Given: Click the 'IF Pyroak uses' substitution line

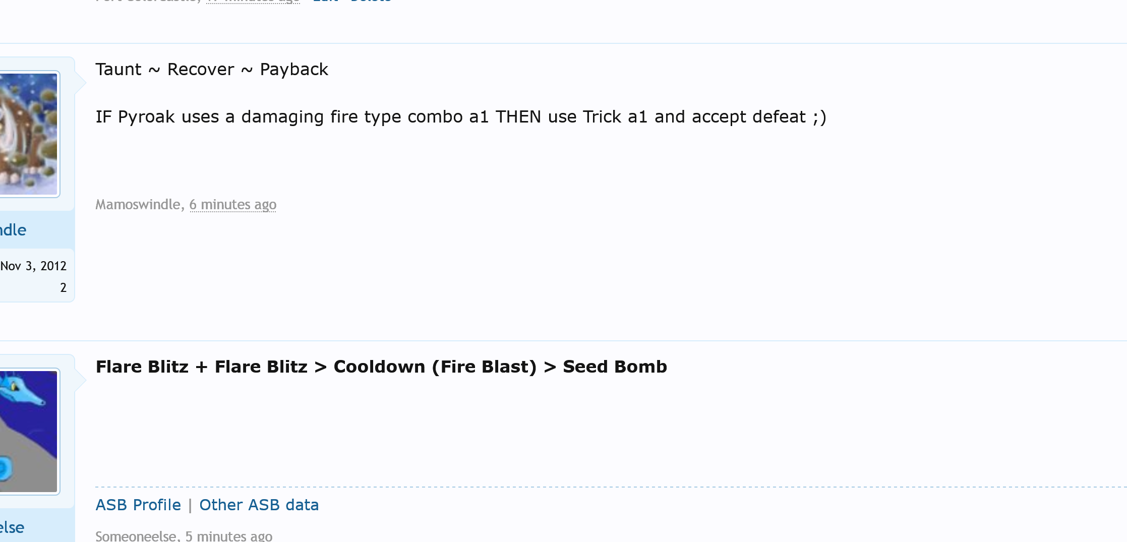Looking at the screenshot, I should [460, 116].
